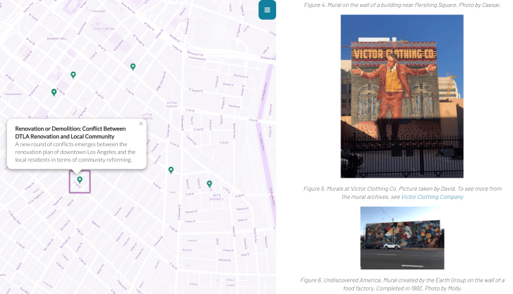
Task: Click the Figure 6 Undiscovered America caption
Action: (x=402, y=284)
